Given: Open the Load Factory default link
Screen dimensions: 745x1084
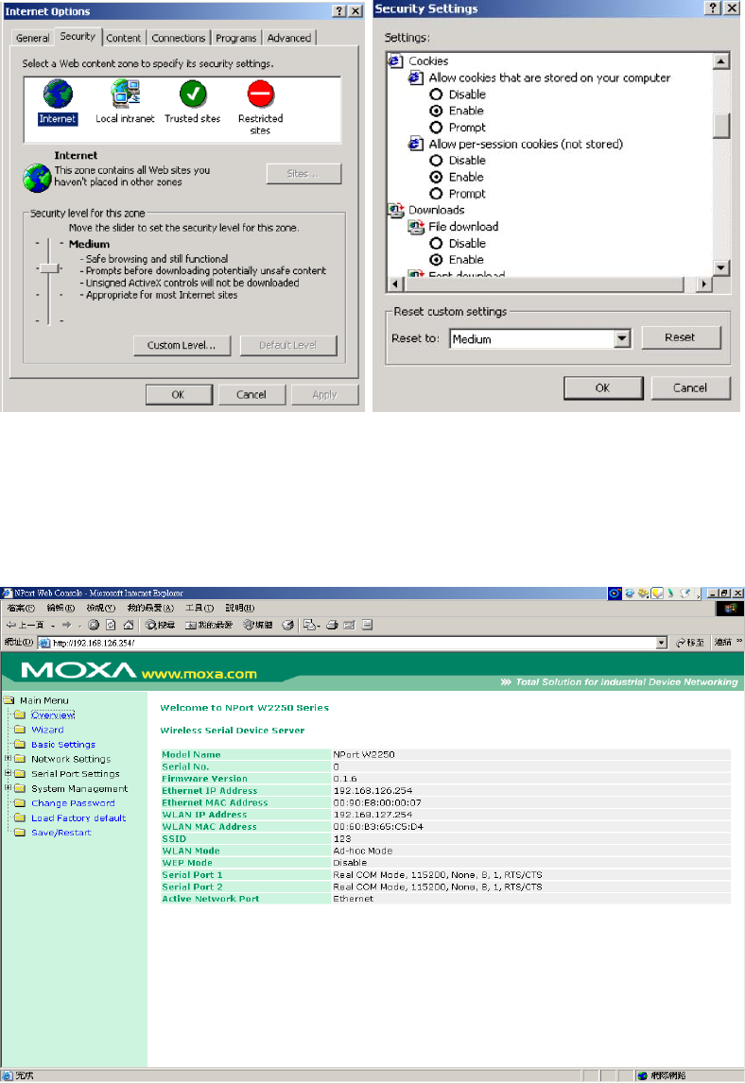Looking at the screenshot, I should click(78, 817).
